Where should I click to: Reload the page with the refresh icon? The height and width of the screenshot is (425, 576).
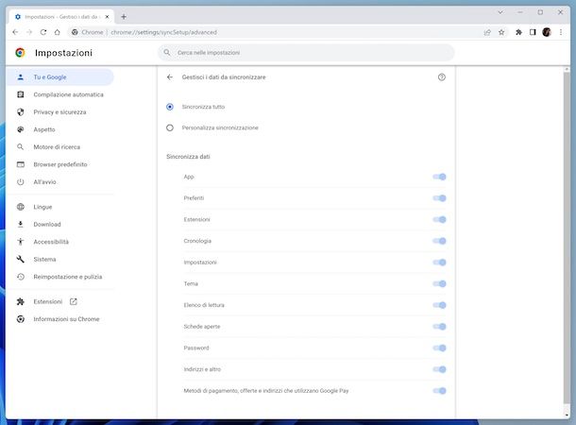click(x=43, y=32)
